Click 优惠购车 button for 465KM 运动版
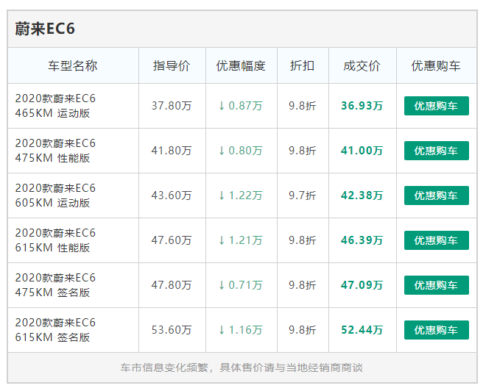The image size is (486, 391). coord(436,106)
